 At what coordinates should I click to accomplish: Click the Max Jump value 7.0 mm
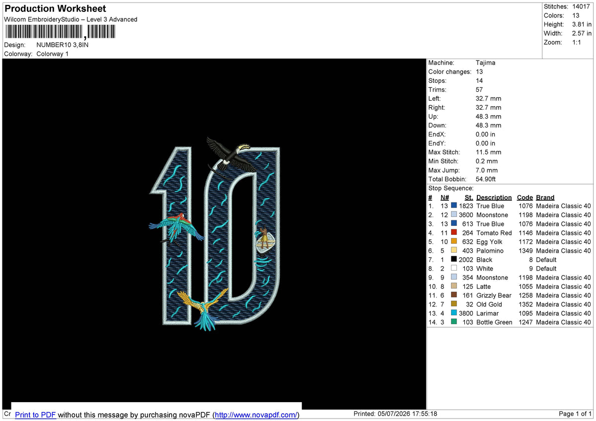coord(487,170)
